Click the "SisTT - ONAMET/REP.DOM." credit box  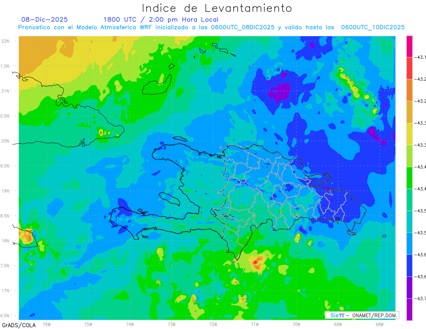click(x=362, y=315)
